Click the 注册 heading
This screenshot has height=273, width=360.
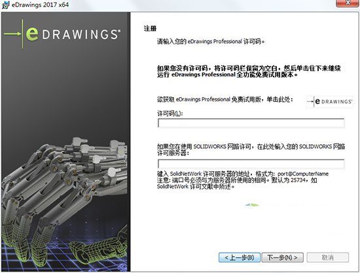click(150, 29)
